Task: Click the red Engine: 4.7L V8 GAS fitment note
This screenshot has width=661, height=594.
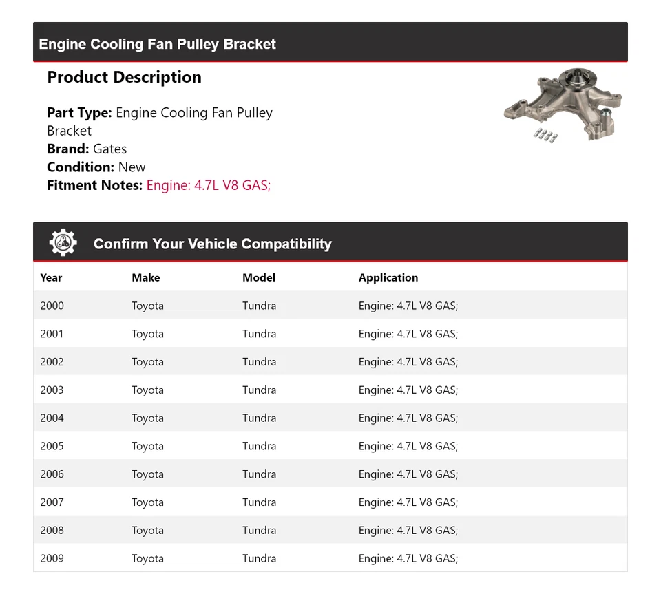Action: click(x=209, y=185)
